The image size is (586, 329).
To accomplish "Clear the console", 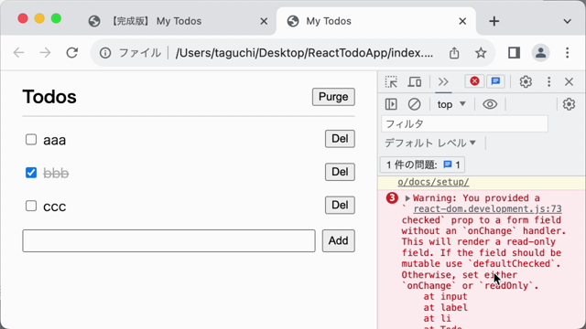I will click(414, 104).
